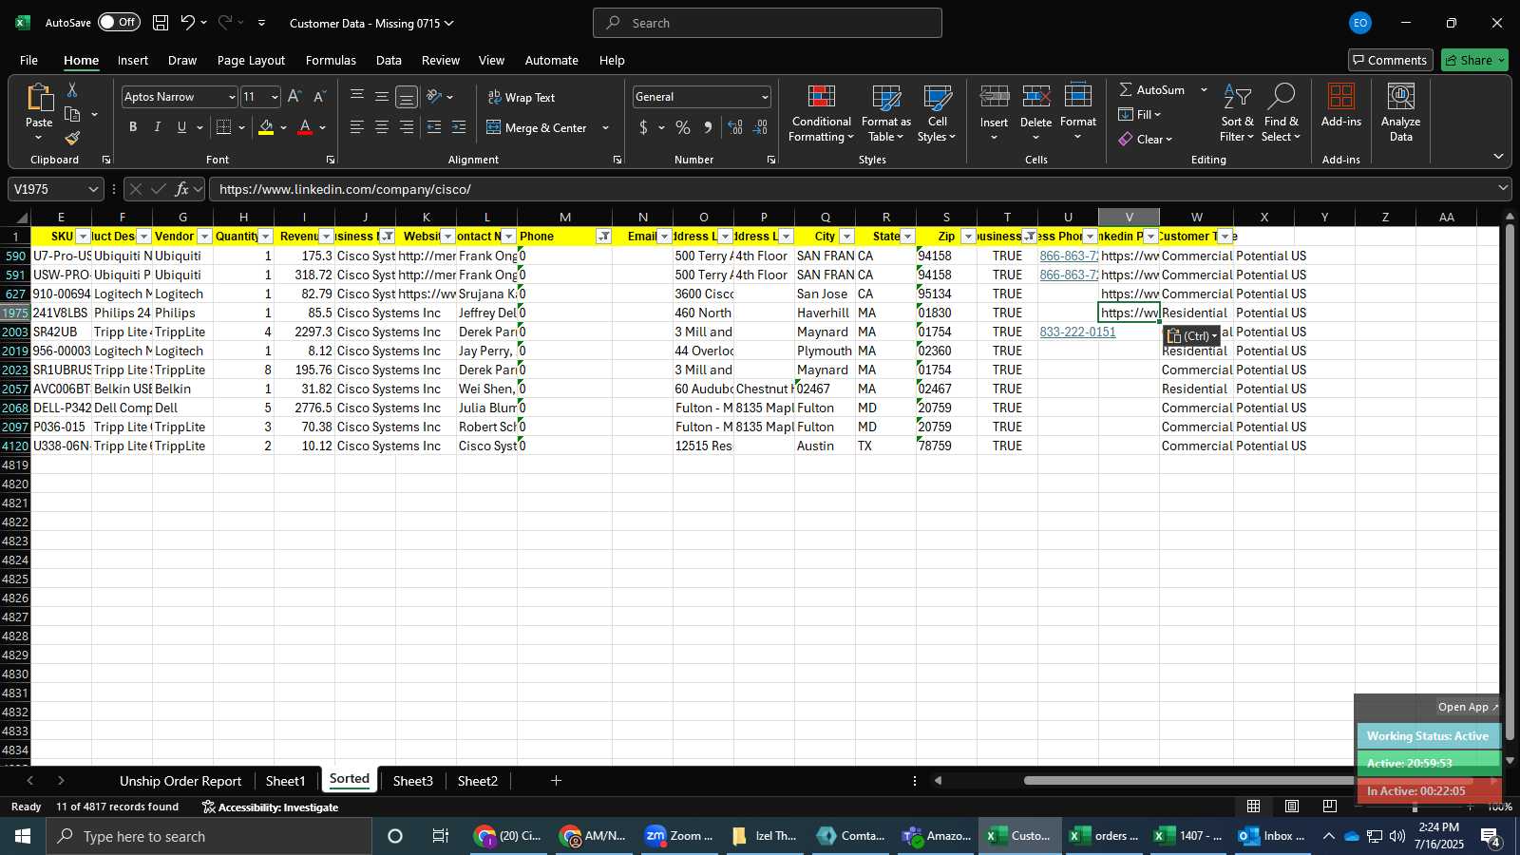Screen dimensions: 1520x855
Task: Open Find & Select menu
Action: 1281,114
